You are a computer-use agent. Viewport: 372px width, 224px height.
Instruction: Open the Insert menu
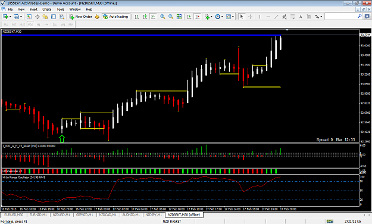(x=33, y=10)
